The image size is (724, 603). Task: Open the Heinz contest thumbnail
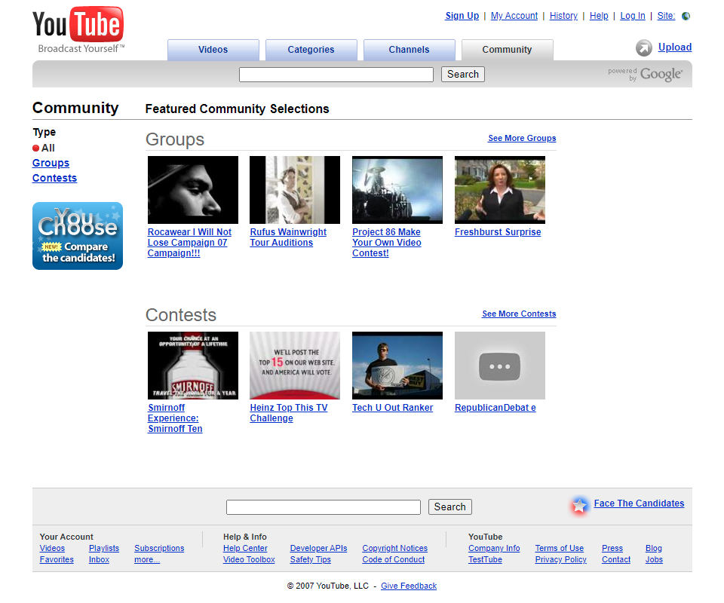(x=295, y=366)
